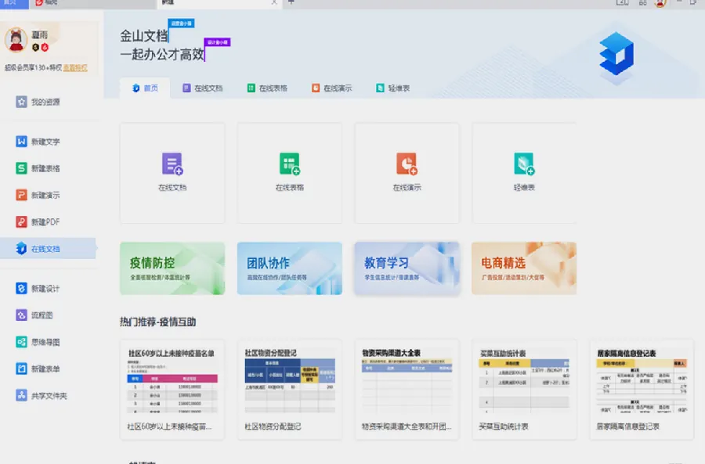Select the highlighted 在线文档 sidebar item
The image size is (705, 464).
tap(48, 248)
